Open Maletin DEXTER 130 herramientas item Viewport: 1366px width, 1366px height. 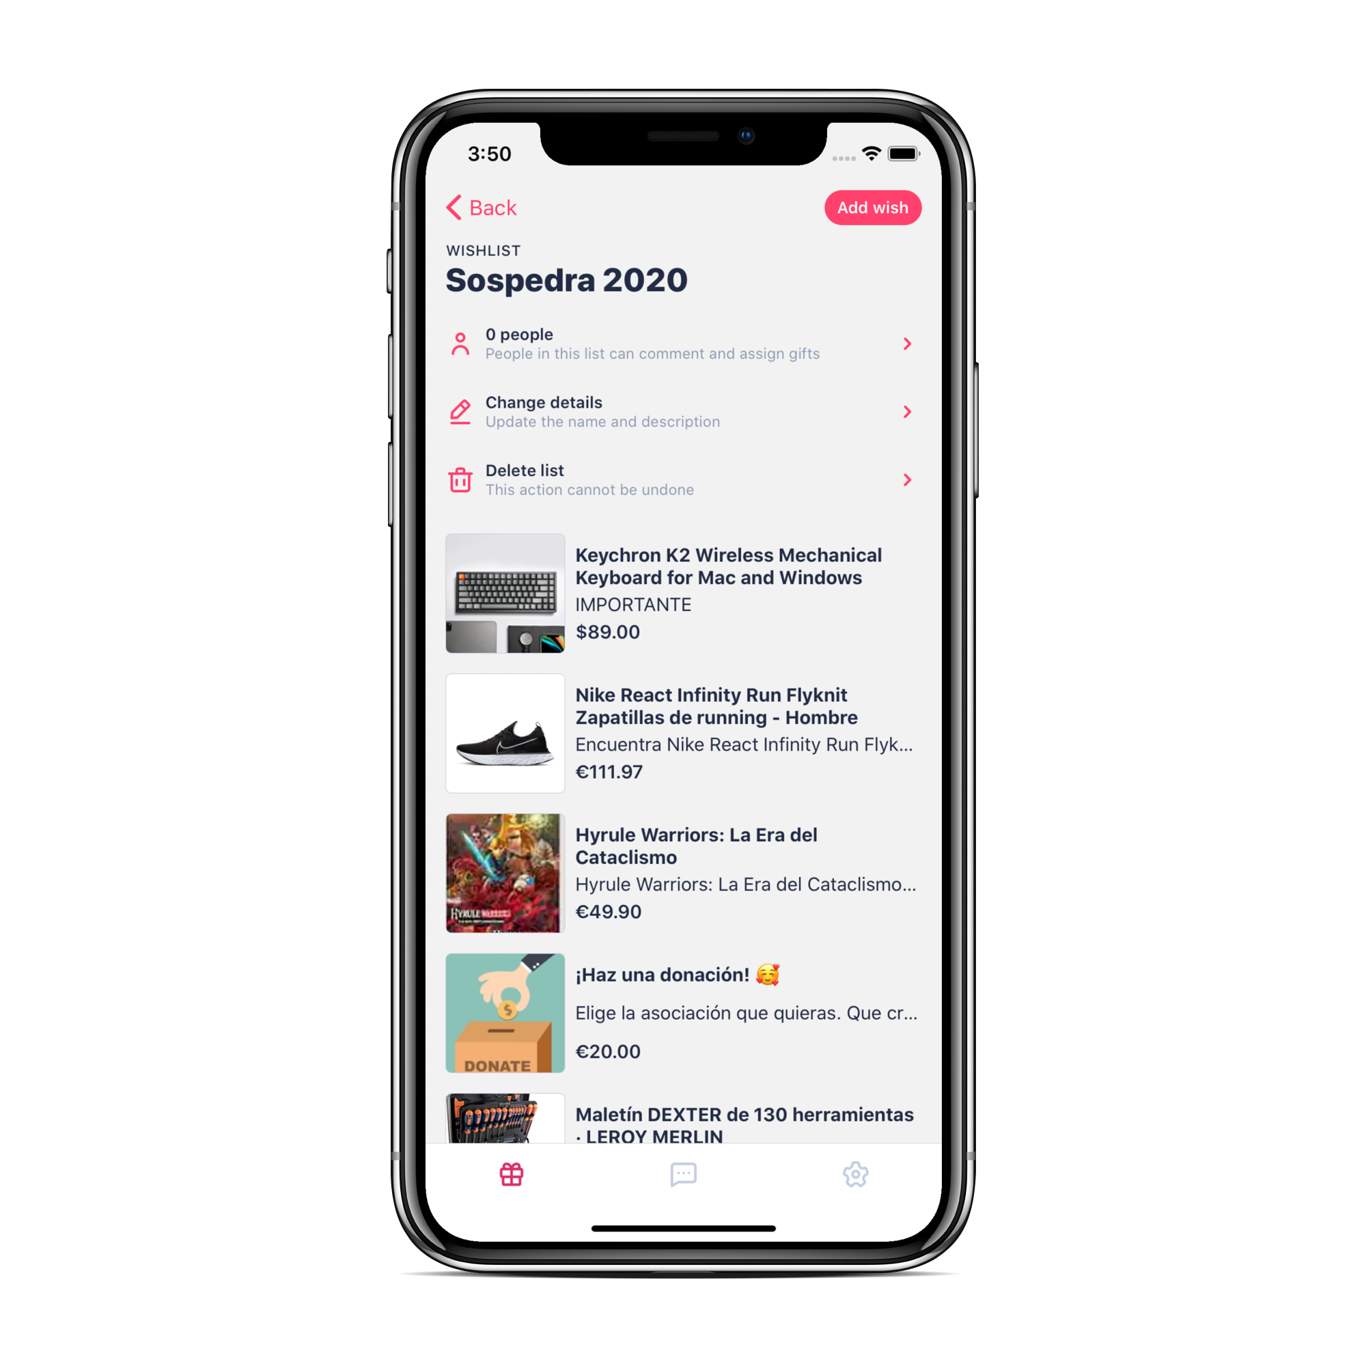(683, 1117)
